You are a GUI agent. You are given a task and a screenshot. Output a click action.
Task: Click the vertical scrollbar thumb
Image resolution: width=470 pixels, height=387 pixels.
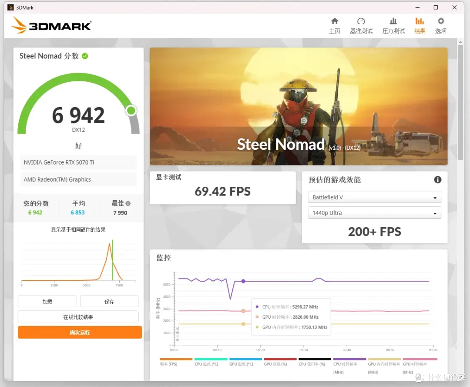(460, 102)
